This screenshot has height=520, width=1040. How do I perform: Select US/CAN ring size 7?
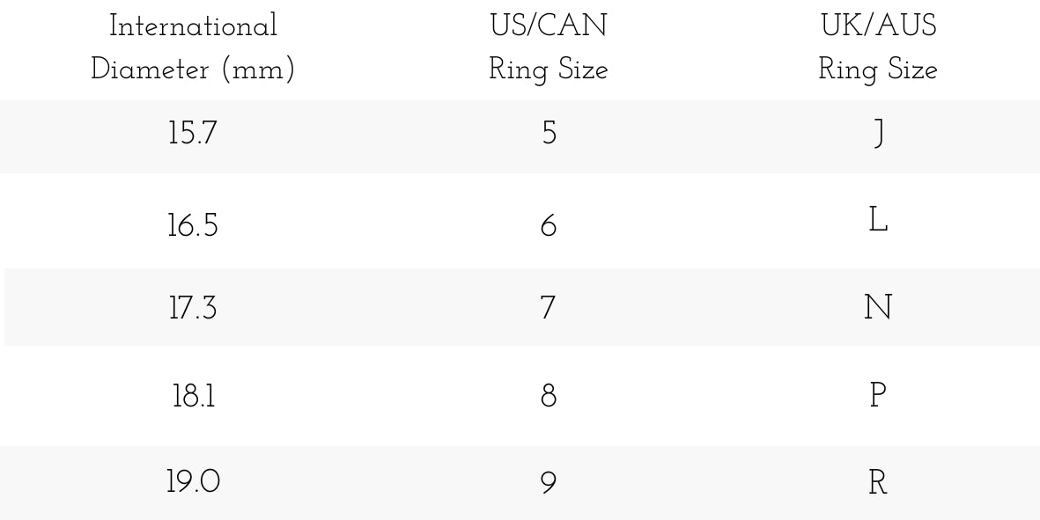click(x=549, y=308)
